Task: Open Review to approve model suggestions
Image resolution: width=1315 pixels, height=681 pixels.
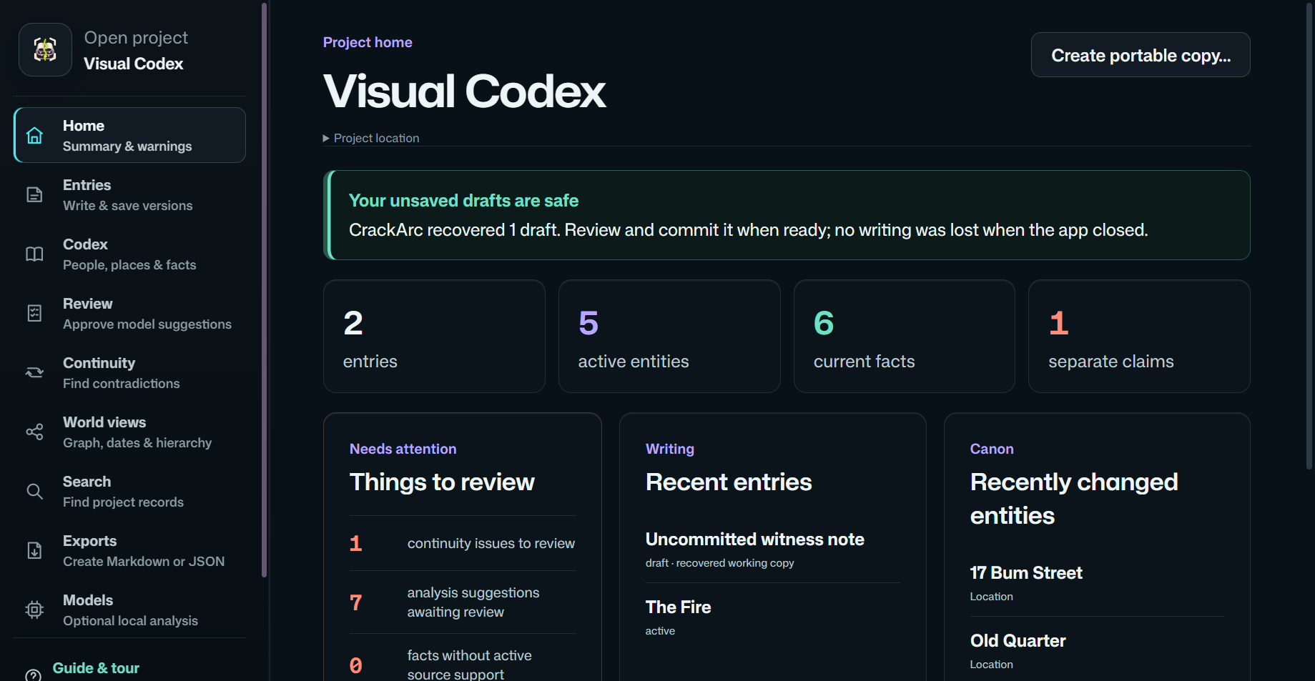Action: (129, 314)
